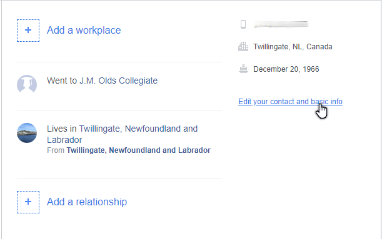The width and height of the screenshot is (382, 239).
Task: Click the building icon beside Twillingate, NL, Canada
Action: (x=243, y=46)
